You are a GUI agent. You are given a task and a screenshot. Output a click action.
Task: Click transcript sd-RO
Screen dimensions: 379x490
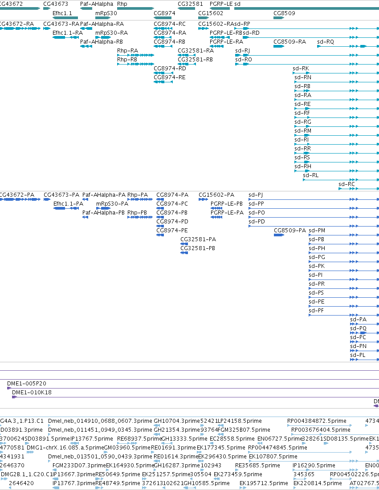[243, 59]
